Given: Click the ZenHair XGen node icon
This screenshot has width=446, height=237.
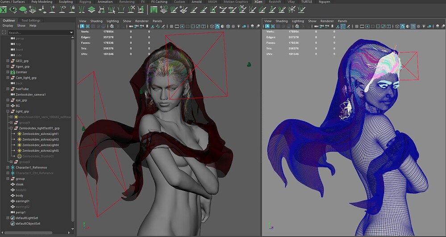Looking at the screenshot, I should pos(13,72).
